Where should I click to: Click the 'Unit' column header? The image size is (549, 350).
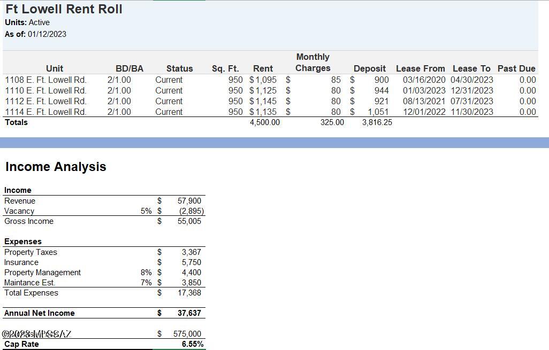(x=55, y=68)
